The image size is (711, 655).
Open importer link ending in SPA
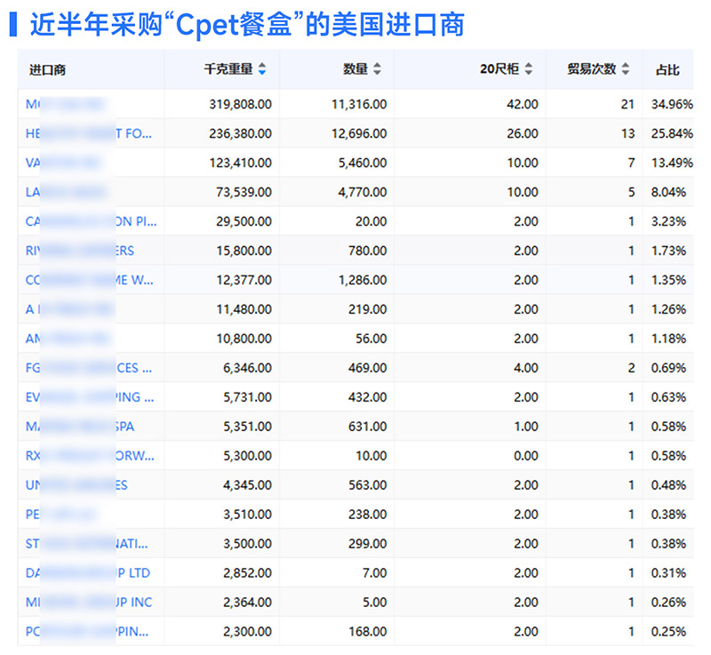[x=80, y=427]
